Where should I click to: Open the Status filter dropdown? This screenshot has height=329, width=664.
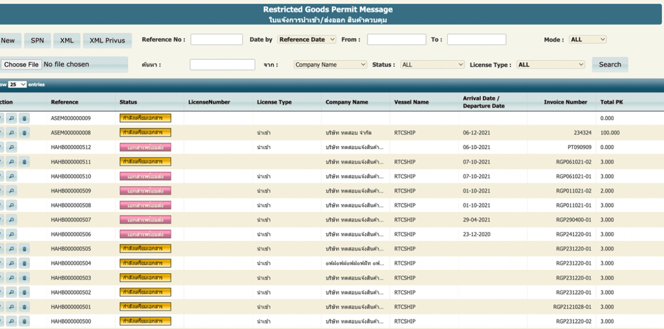coord(432,65)
